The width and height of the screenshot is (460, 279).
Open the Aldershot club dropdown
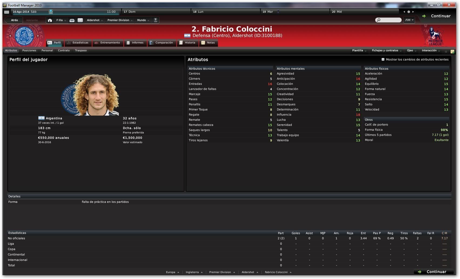pyautogui.click(x=95, y=20)
